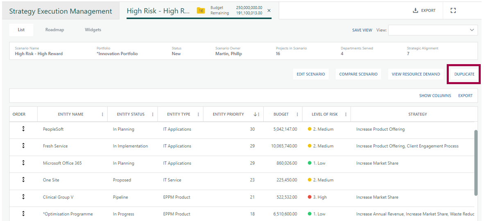The width and height of the screenshot is (484, 221).
Task: Click the vertical table scrollbar
Action: 476,163
